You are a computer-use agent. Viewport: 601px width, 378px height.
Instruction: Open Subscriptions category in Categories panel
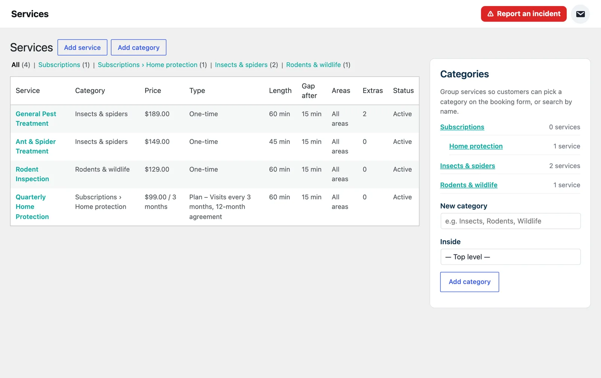(462, 127)
